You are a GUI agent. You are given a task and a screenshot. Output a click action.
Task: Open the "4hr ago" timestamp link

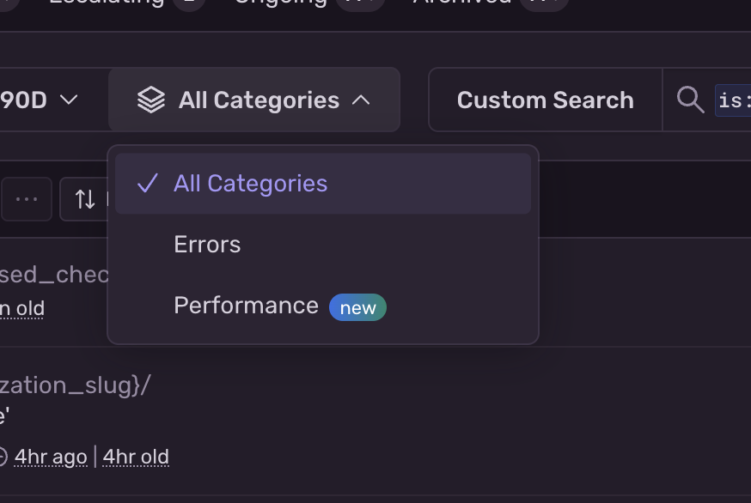tap(51, 456)
